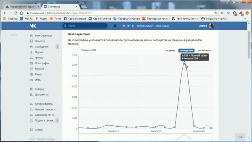Open Группы in the sidebar
This screenshot has height=142, width=252.
[x=39, y=58]
